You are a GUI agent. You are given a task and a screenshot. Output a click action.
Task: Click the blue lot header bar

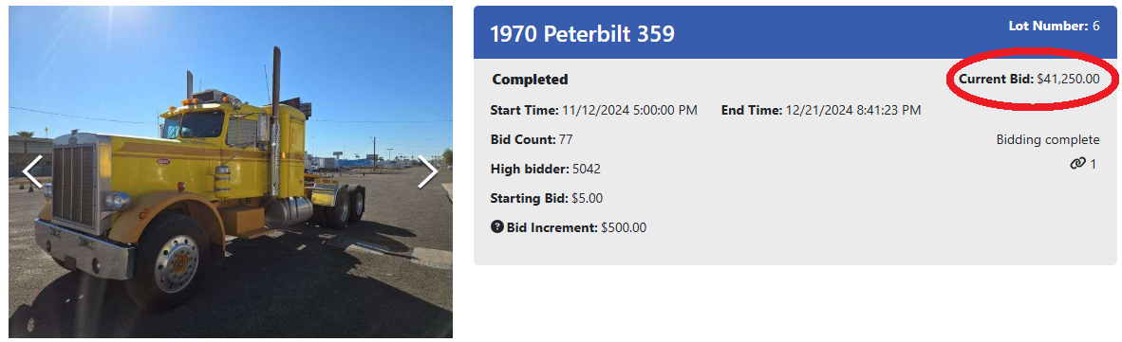click(795, 32)
